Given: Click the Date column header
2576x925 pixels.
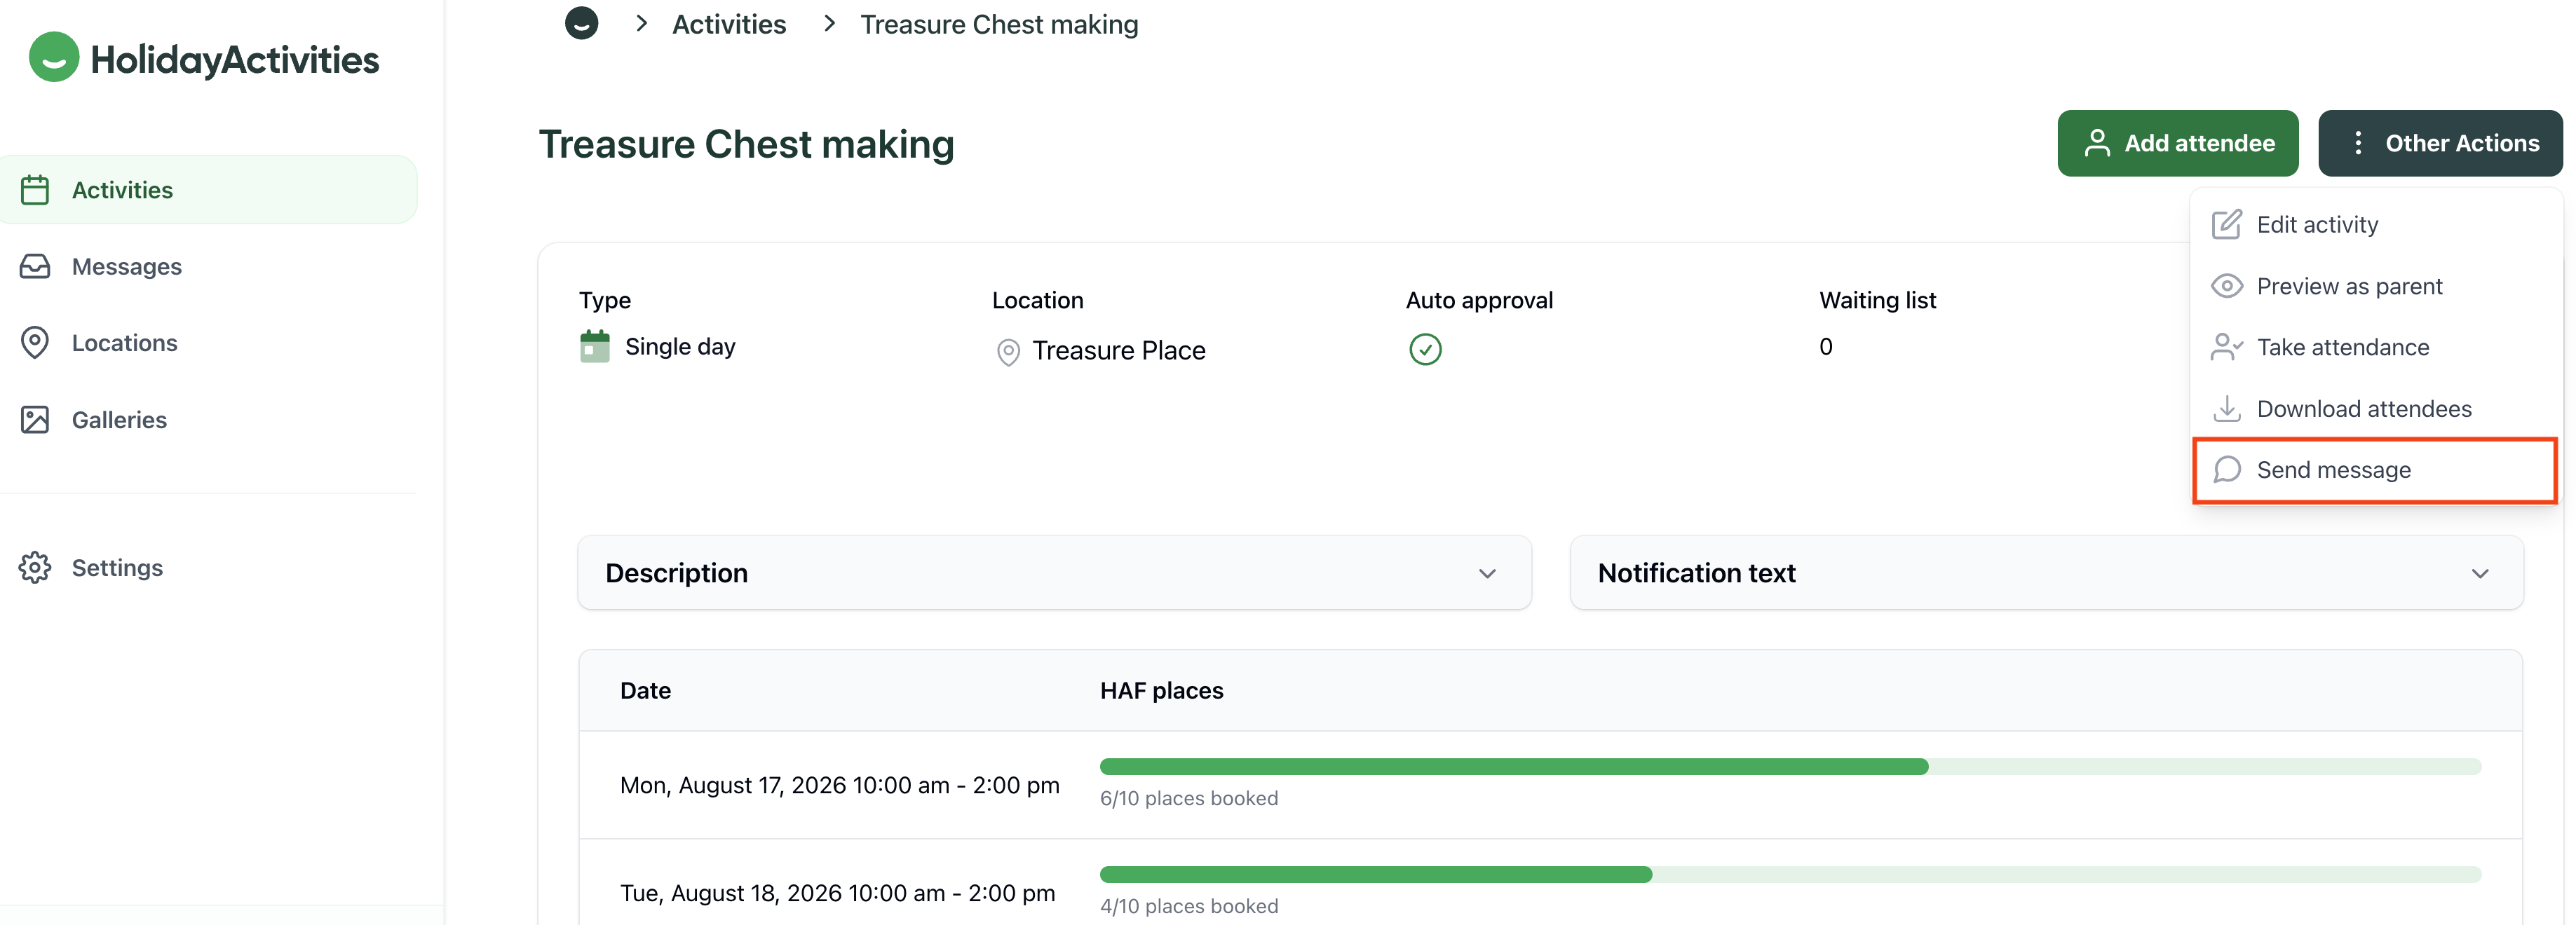Looking at the screenshot, I should [645, 690].
